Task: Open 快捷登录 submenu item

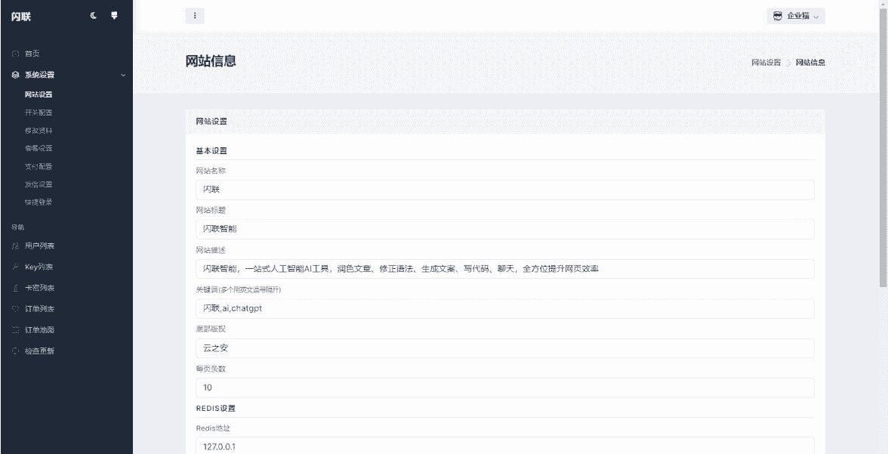Action: pyautogui.click(x=39, y=202)
